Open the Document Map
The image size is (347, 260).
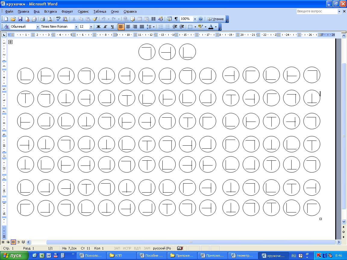click(x=169, y=19)
